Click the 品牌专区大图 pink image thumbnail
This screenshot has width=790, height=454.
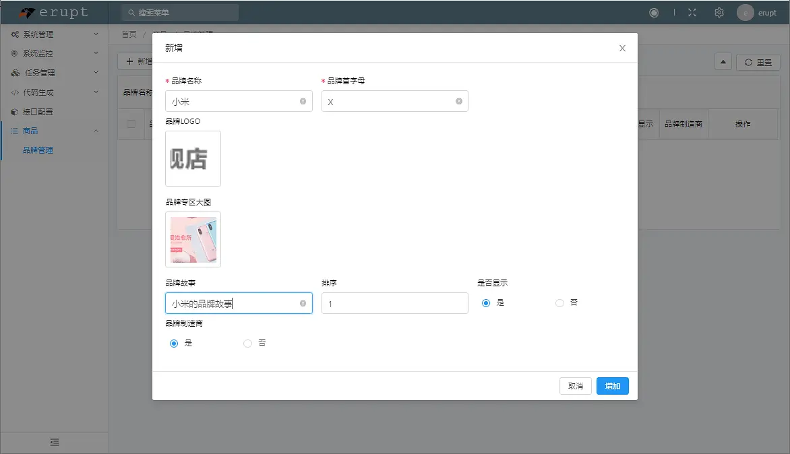(x=193, y=239)
